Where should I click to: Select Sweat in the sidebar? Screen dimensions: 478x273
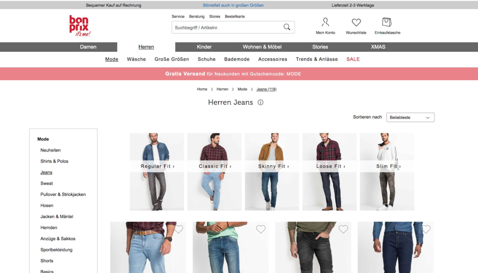[x=46, y=183]
